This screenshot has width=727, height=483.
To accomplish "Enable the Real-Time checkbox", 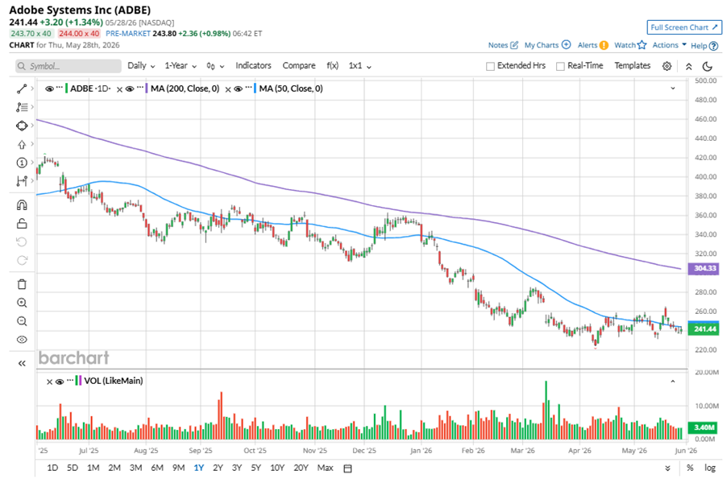I will (x=560, y=66).
